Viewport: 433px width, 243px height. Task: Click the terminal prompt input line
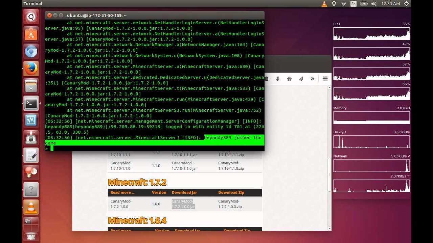pos(155,148)
